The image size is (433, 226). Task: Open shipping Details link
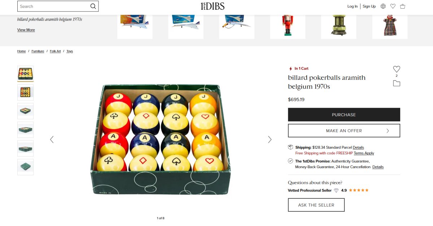(x=358, y=148)
